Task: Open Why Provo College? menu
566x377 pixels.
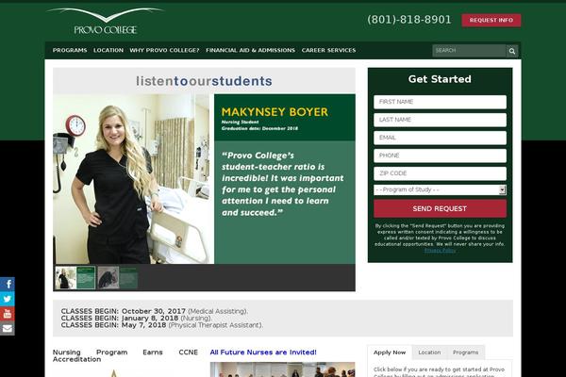Action: (x=164, y=50)
